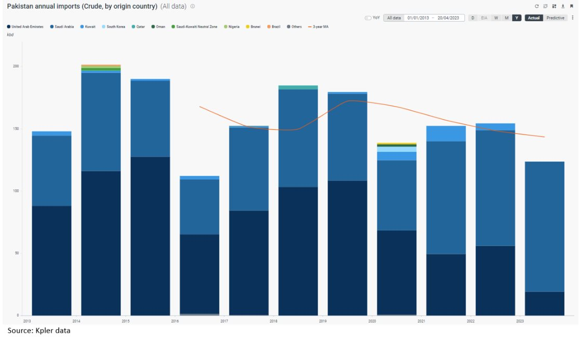The image size is (580, 339).
Task: Click the 2017 UAE dark bar segment
Action: point(249,263)
